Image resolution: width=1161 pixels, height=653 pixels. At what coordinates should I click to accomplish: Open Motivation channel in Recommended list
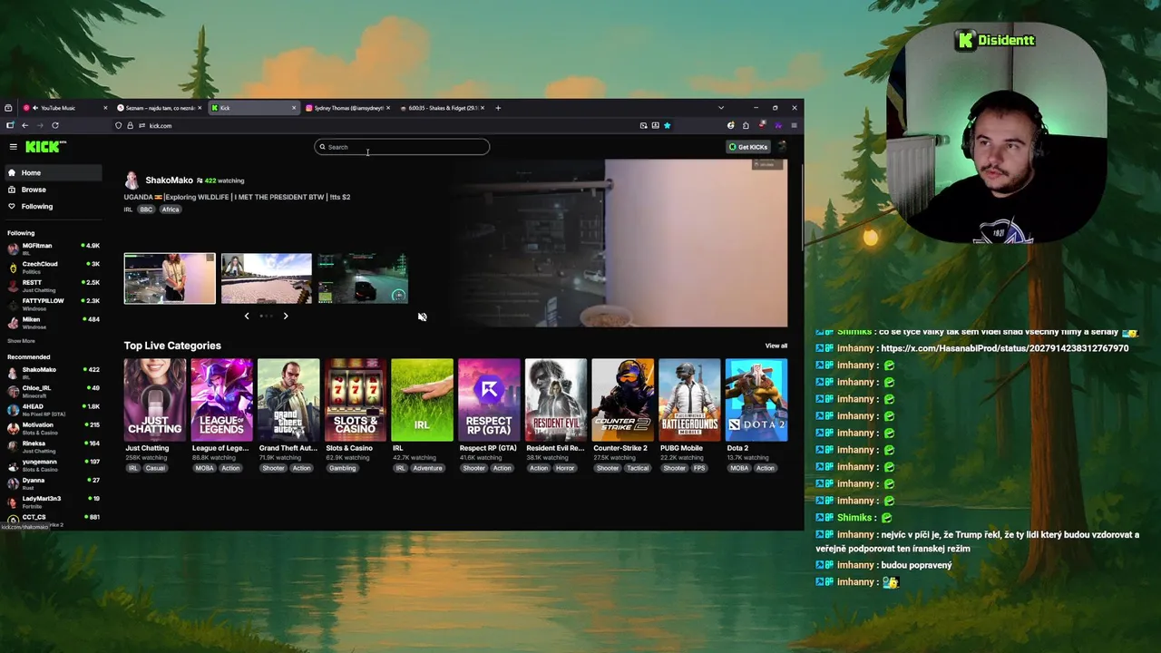point(53,428)
